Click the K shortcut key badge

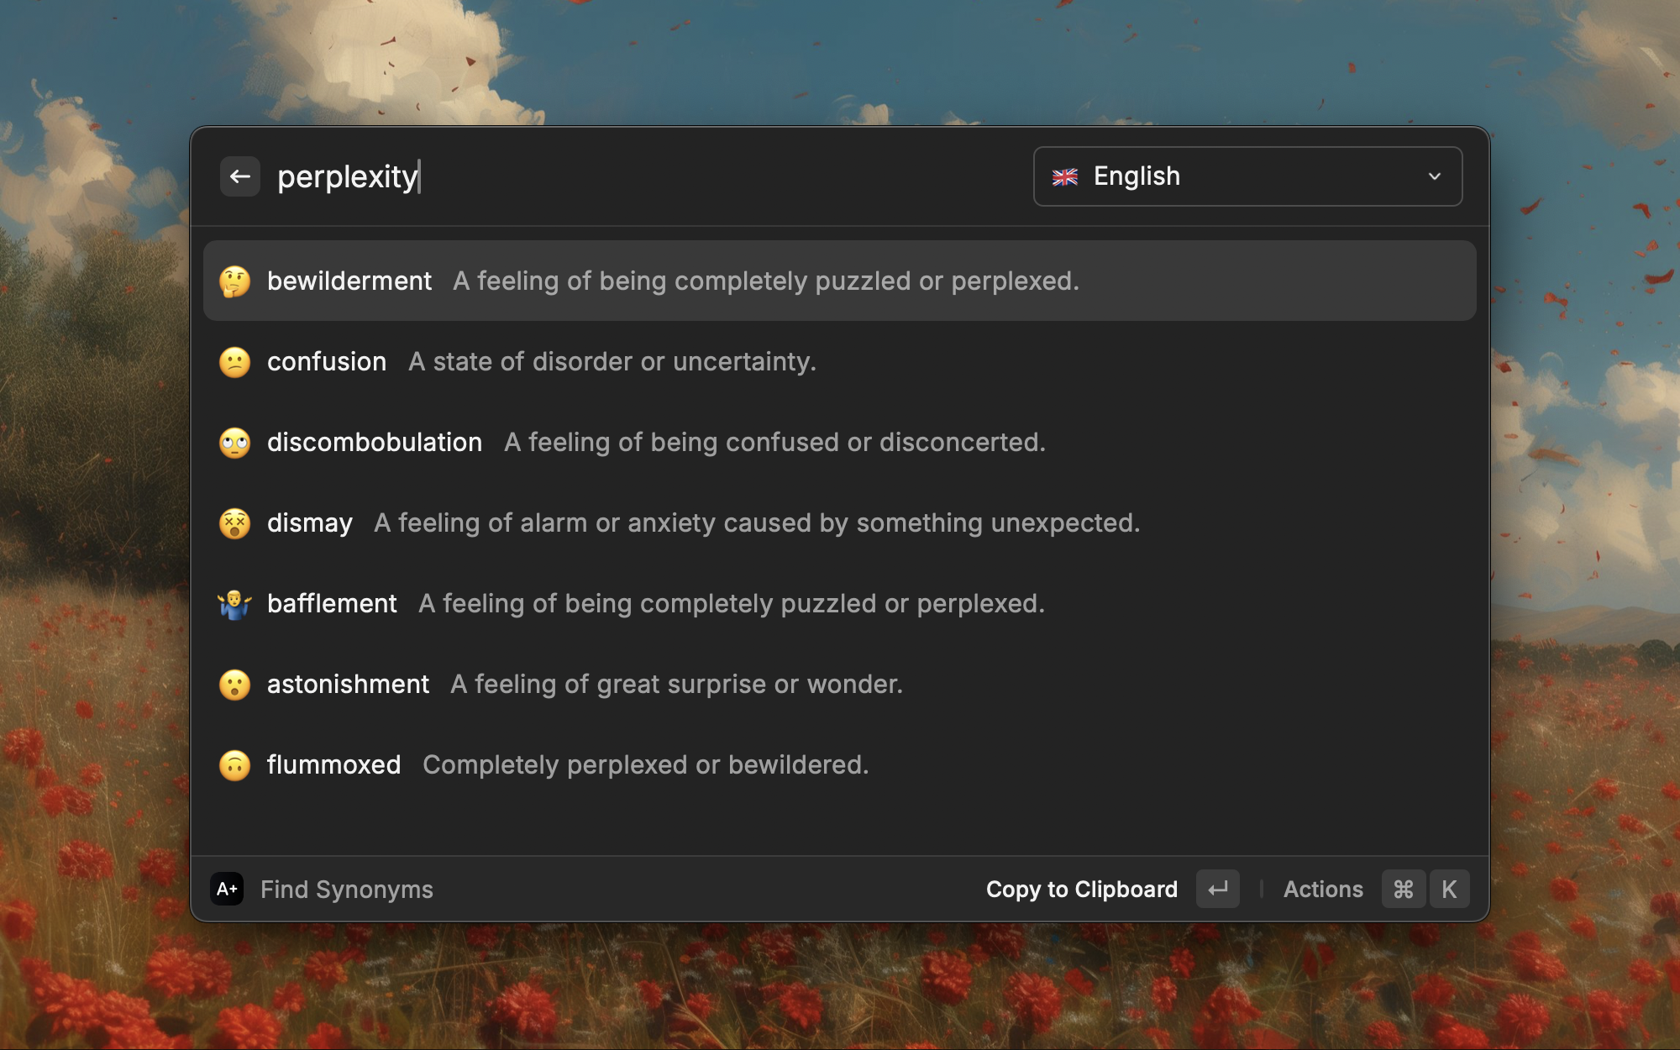(1449, 889)
